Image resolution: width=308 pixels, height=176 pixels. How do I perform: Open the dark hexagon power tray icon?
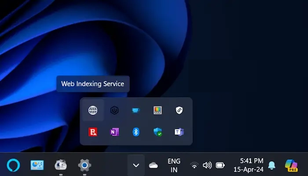tap(114, 110)
